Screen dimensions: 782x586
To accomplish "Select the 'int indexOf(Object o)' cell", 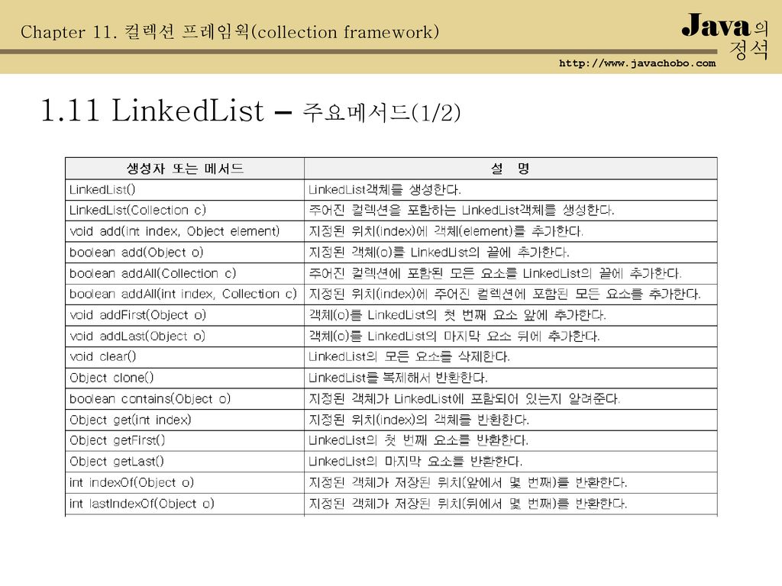I will [185, 483].
